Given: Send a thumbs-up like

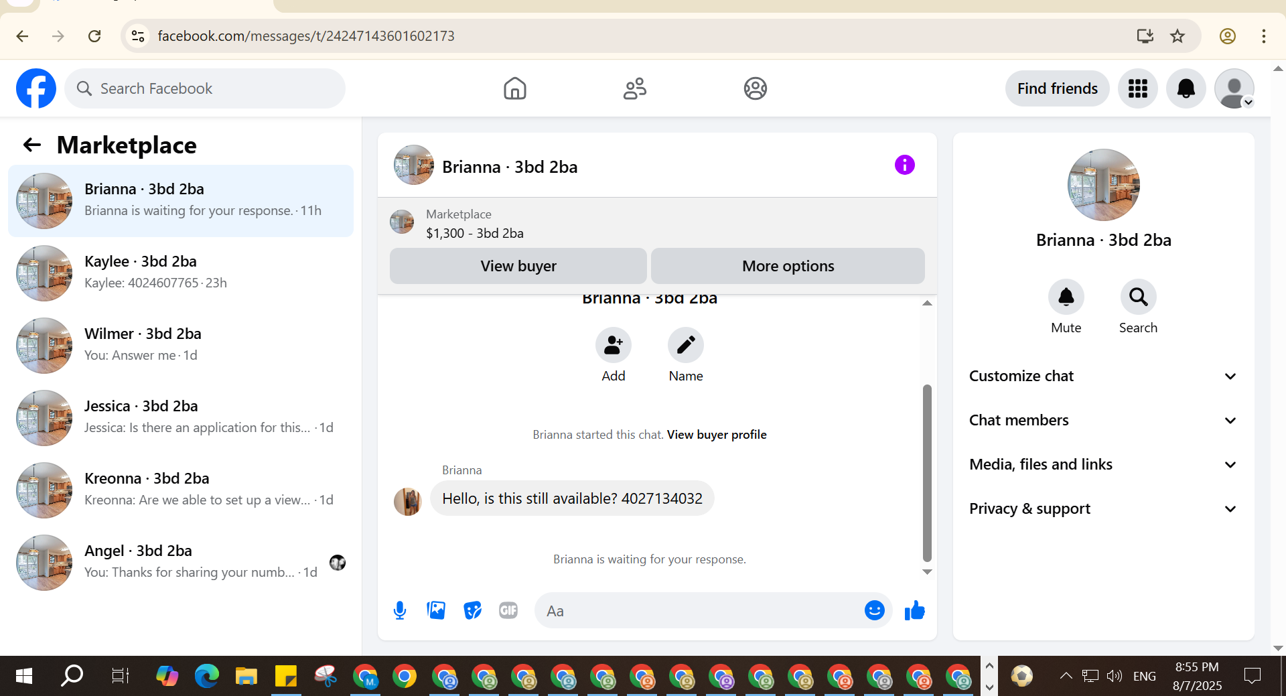Looking at the screenshot, I should (x=914, y=610).
